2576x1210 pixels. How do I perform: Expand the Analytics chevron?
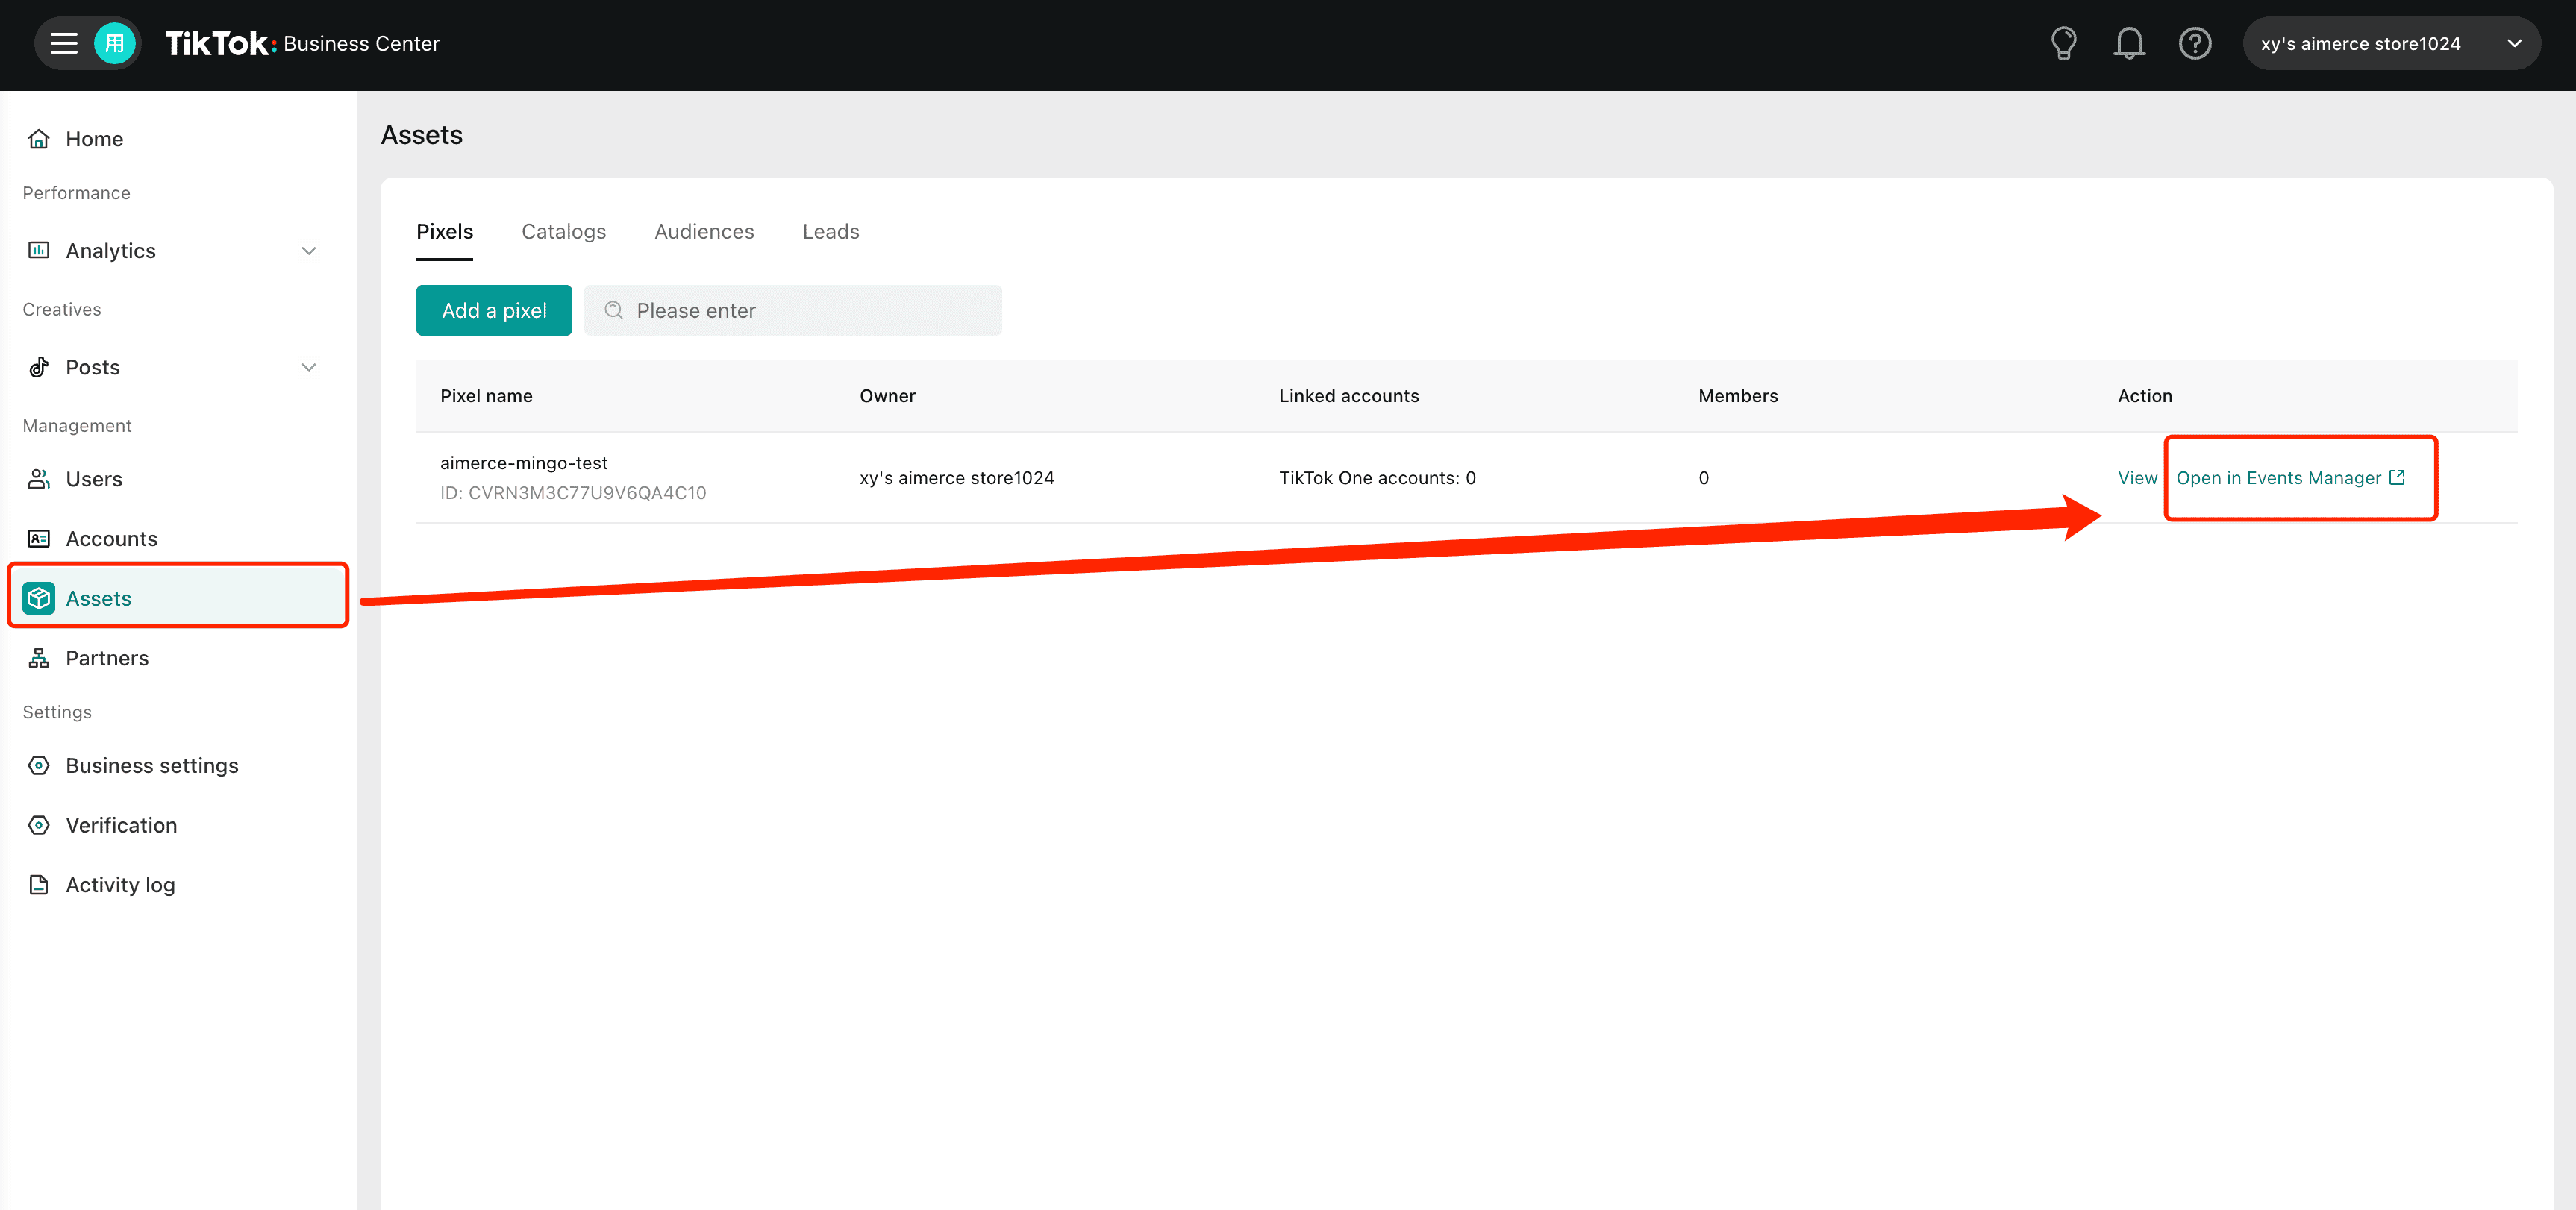309,251
